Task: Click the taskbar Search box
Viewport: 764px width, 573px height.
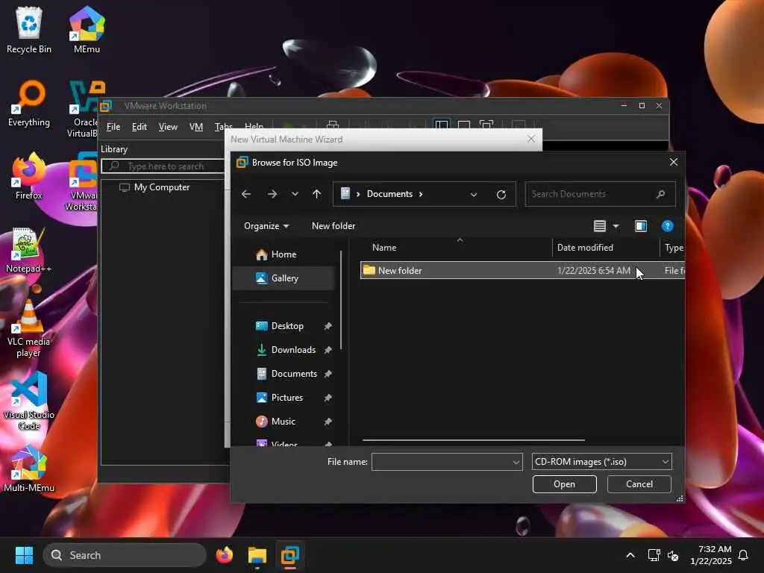Action: (x=125, y=555)
